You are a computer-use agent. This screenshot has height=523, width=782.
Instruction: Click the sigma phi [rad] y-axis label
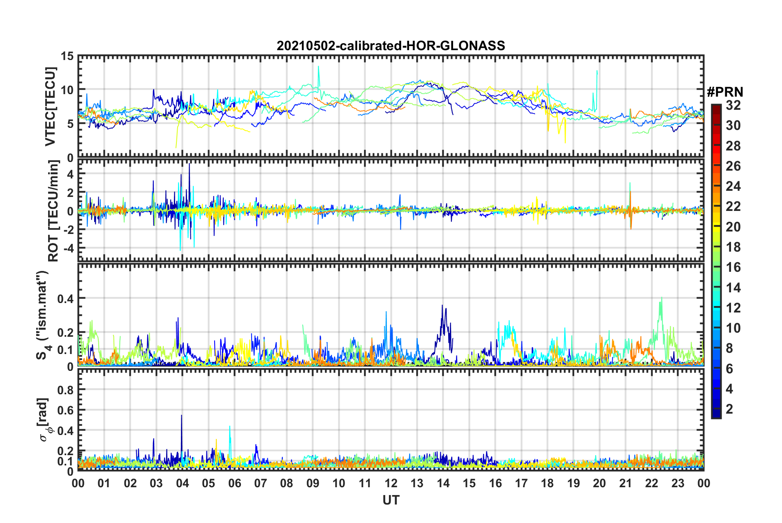(x=44, y=420)
